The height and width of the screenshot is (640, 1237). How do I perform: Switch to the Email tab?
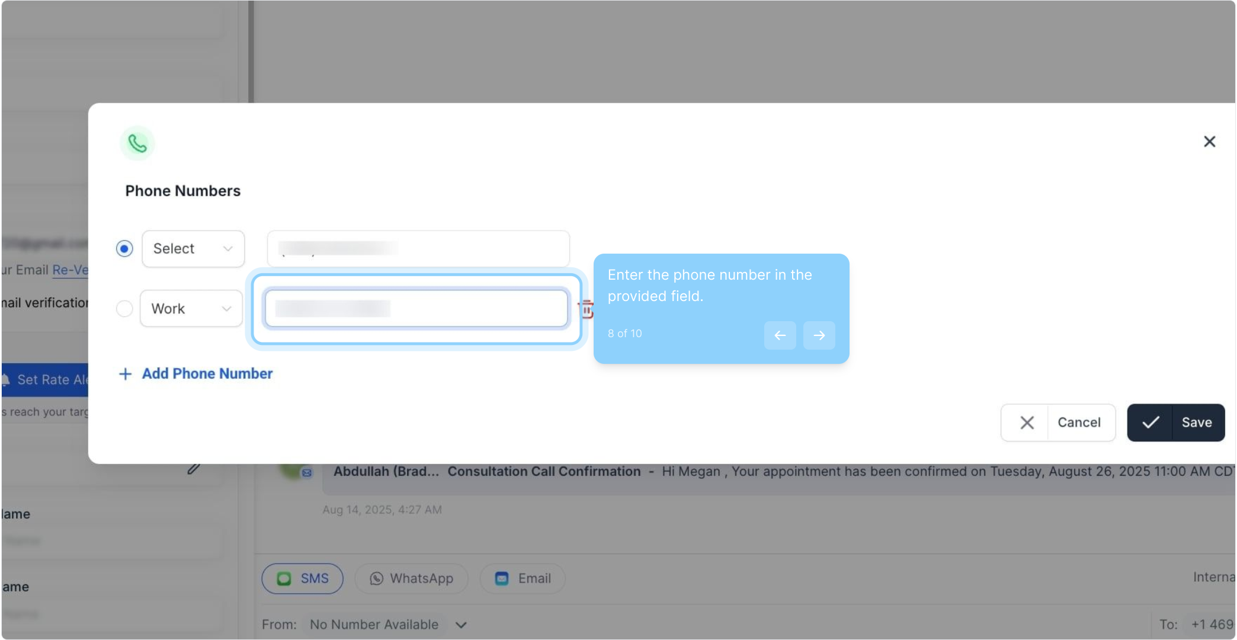click(523, 578)
